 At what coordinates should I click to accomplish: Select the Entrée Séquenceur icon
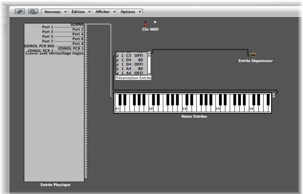click(253, 55)
